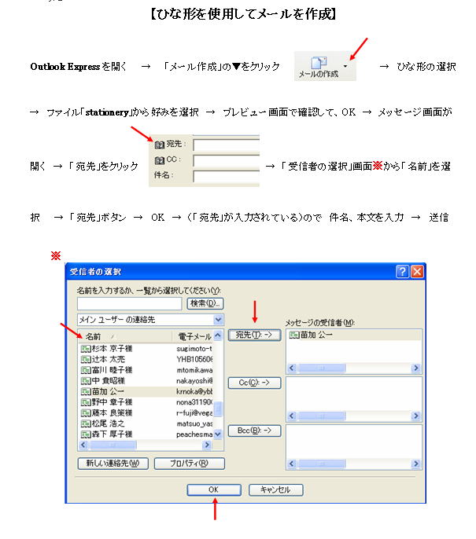This screenshot has width=476, height=539.
Task: Click the Cc recipients box right scroll arrow
Action: [x=415, y=416]
